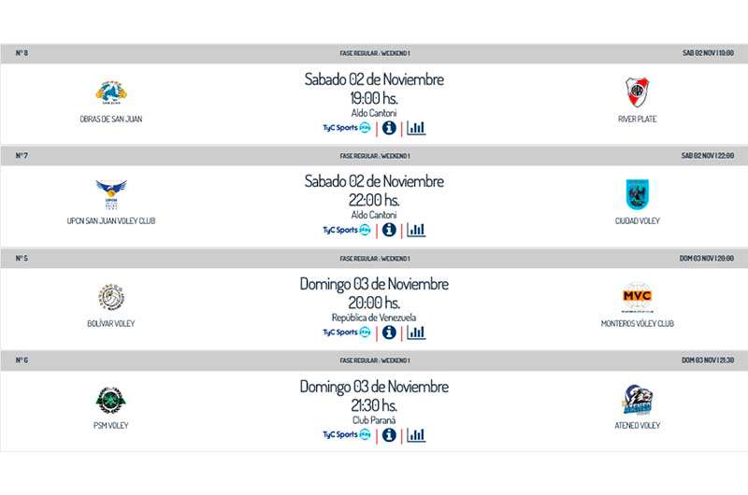The width and height of the screenshot is (748, 495).
Task: Click TyC Sports Play logo for 22:00 match
Action: point(347,230)
